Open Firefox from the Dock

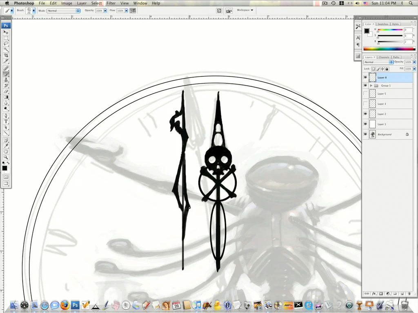(65, 305)
